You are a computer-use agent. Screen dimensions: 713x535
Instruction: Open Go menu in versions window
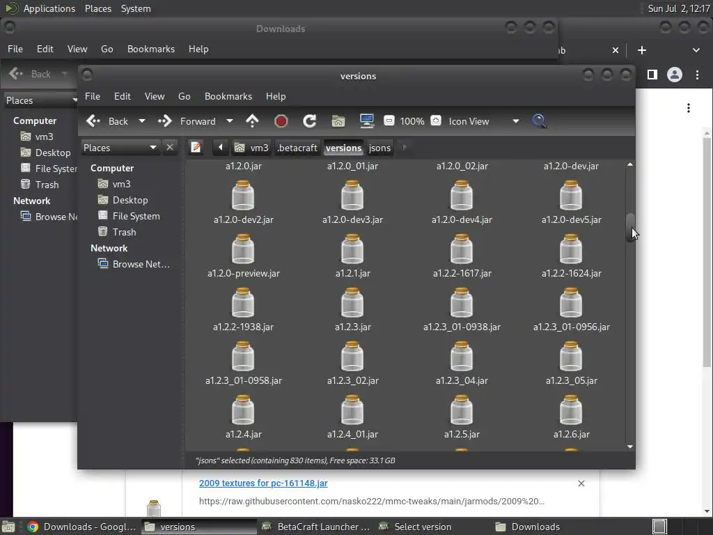[x=184, y=96]
